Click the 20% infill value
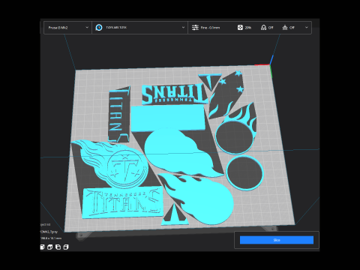This screenshot has height=270, width=360. (x=248, y=28)
